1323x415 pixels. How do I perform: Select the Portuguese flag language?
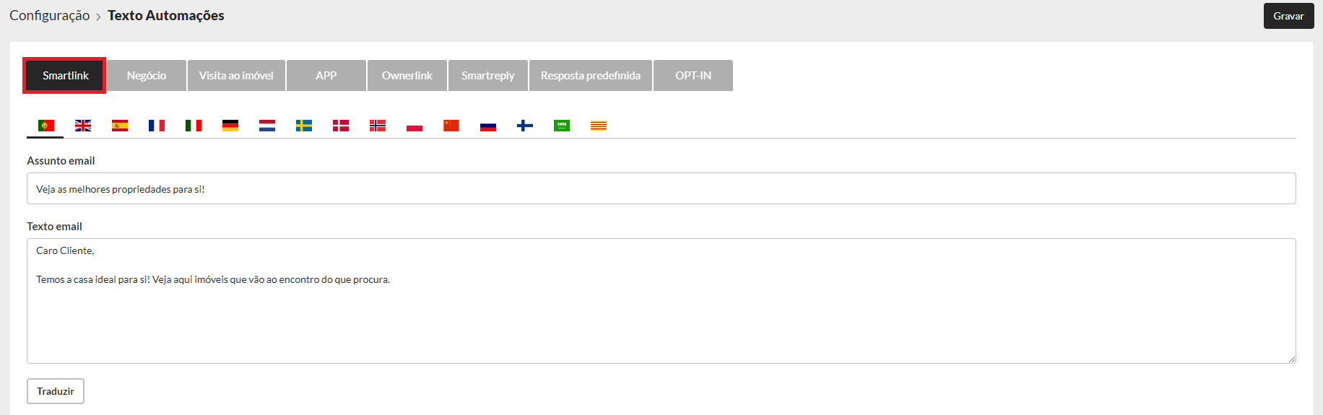(46, 126)
